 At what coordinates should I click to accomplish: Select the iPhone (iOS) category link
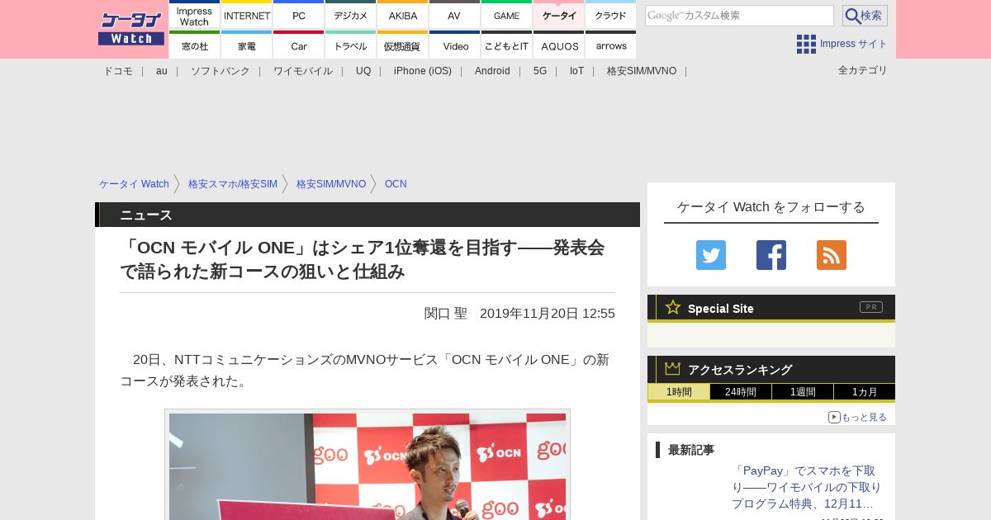point(423,71)
